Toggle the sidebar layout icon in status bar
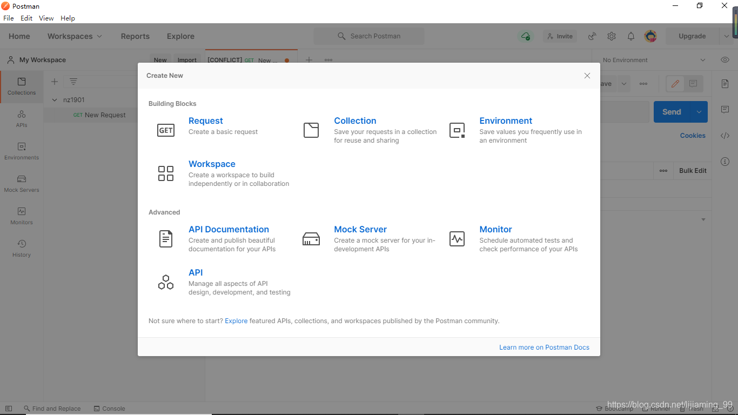The image size is (738, 415). [x=8, y=409]
